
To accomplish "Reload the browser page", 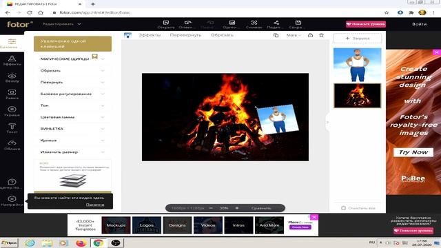I will 30,12.
